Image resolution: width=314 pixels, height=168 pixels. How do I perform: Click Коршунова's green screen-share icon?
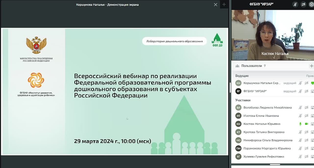313,83
